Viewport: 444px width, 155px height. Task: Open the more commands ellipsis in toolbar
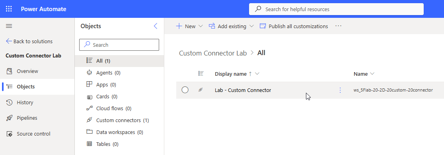(339, 26)
